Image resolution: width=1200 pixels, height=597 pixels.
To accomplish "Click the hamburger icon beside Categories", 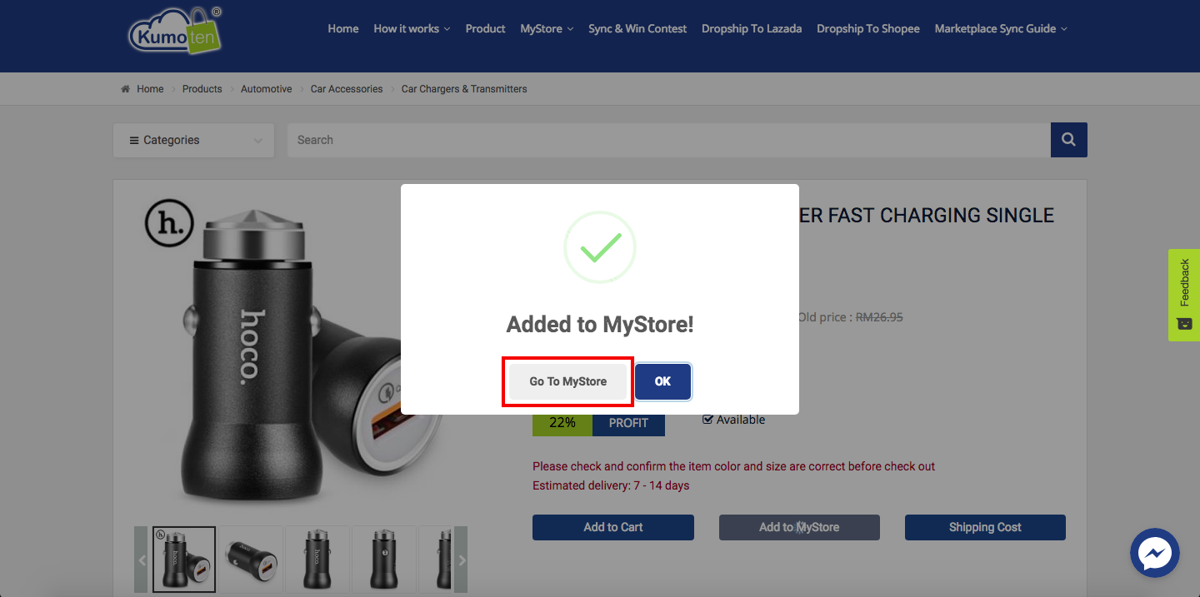I will (x=133, y=141).
